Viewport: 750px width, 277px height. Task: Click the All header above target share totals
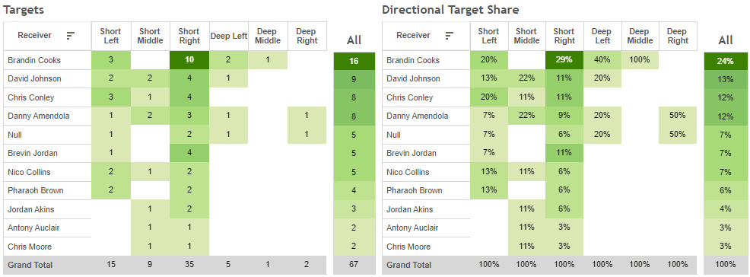[x=725, y=40]
